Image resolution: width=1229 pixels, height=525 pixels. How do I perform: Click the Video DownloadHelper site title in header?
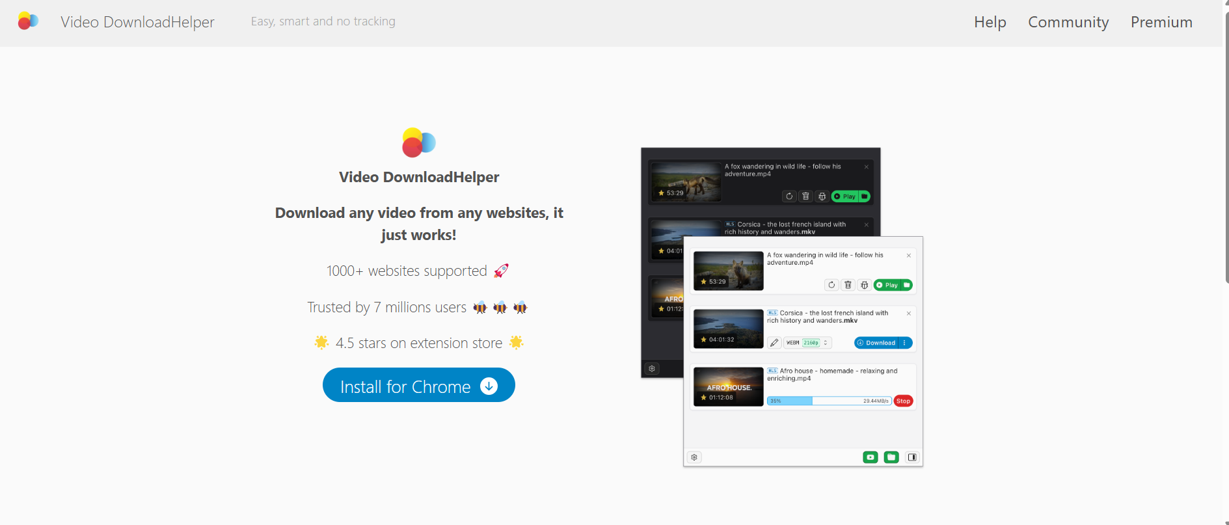point(137,22)
